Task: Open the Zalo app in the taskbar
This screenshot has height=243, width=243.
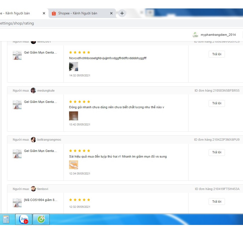Action: click(24, 219)
